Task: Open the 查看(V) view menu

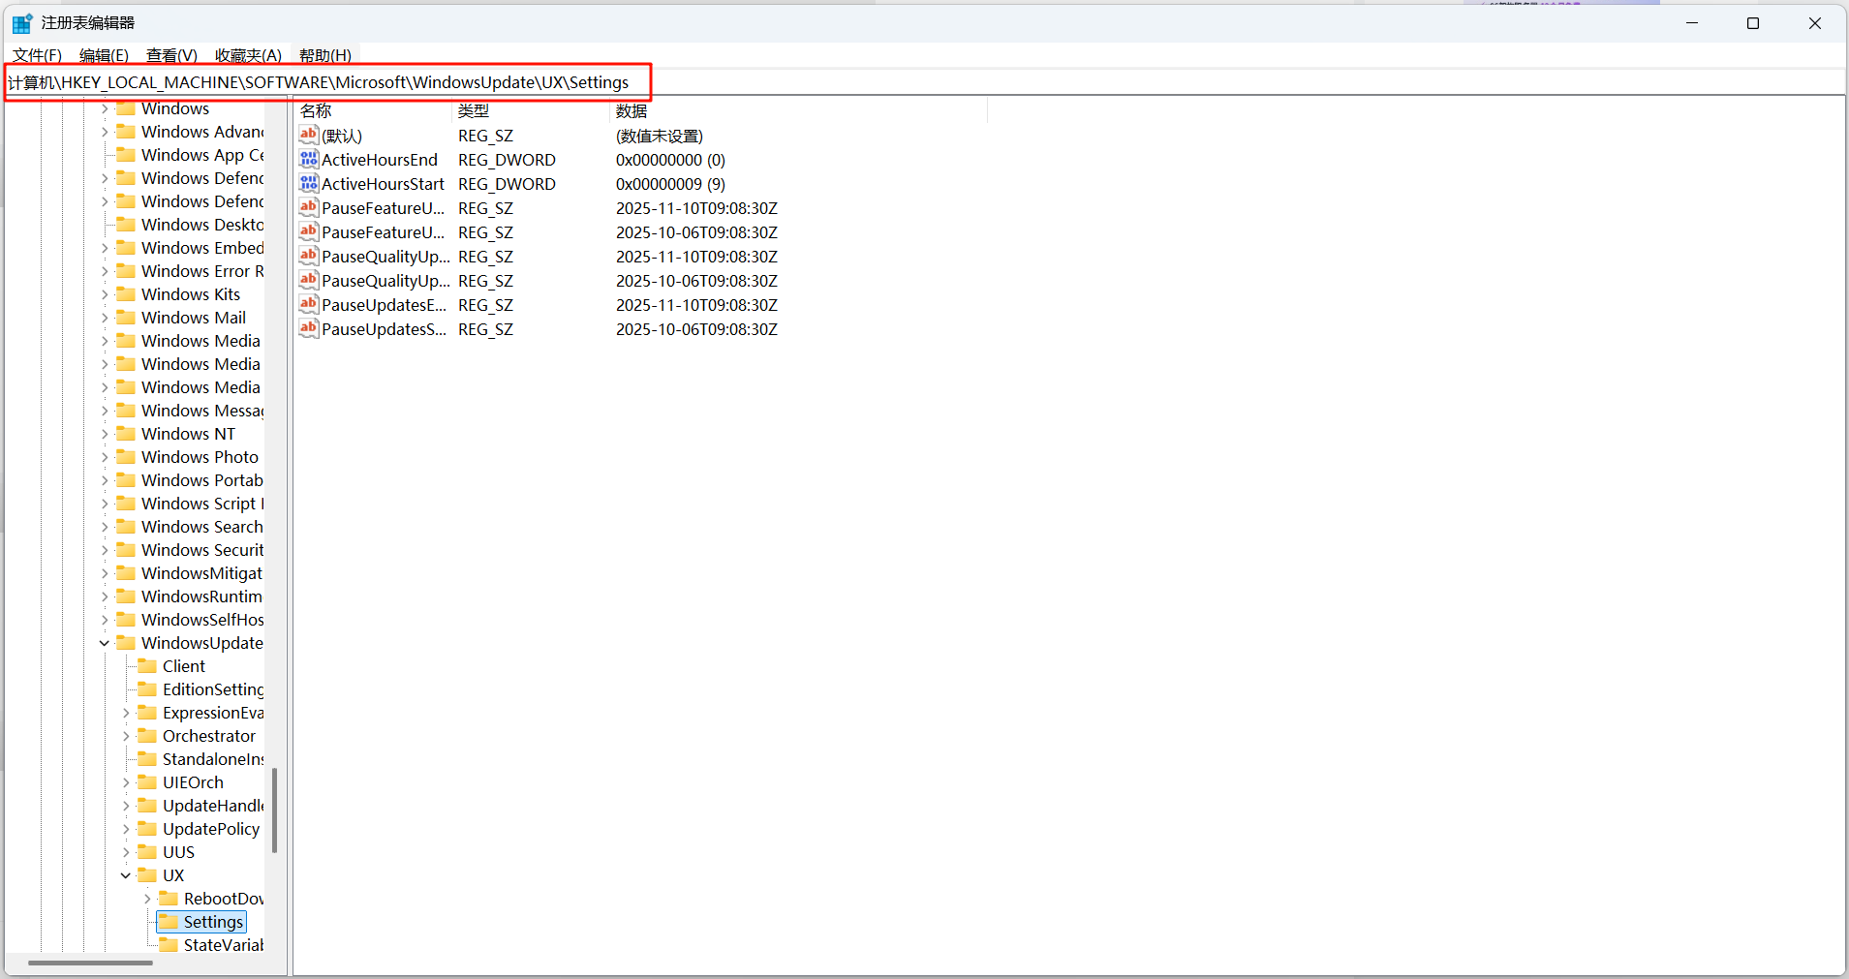Action: point(171,55)
